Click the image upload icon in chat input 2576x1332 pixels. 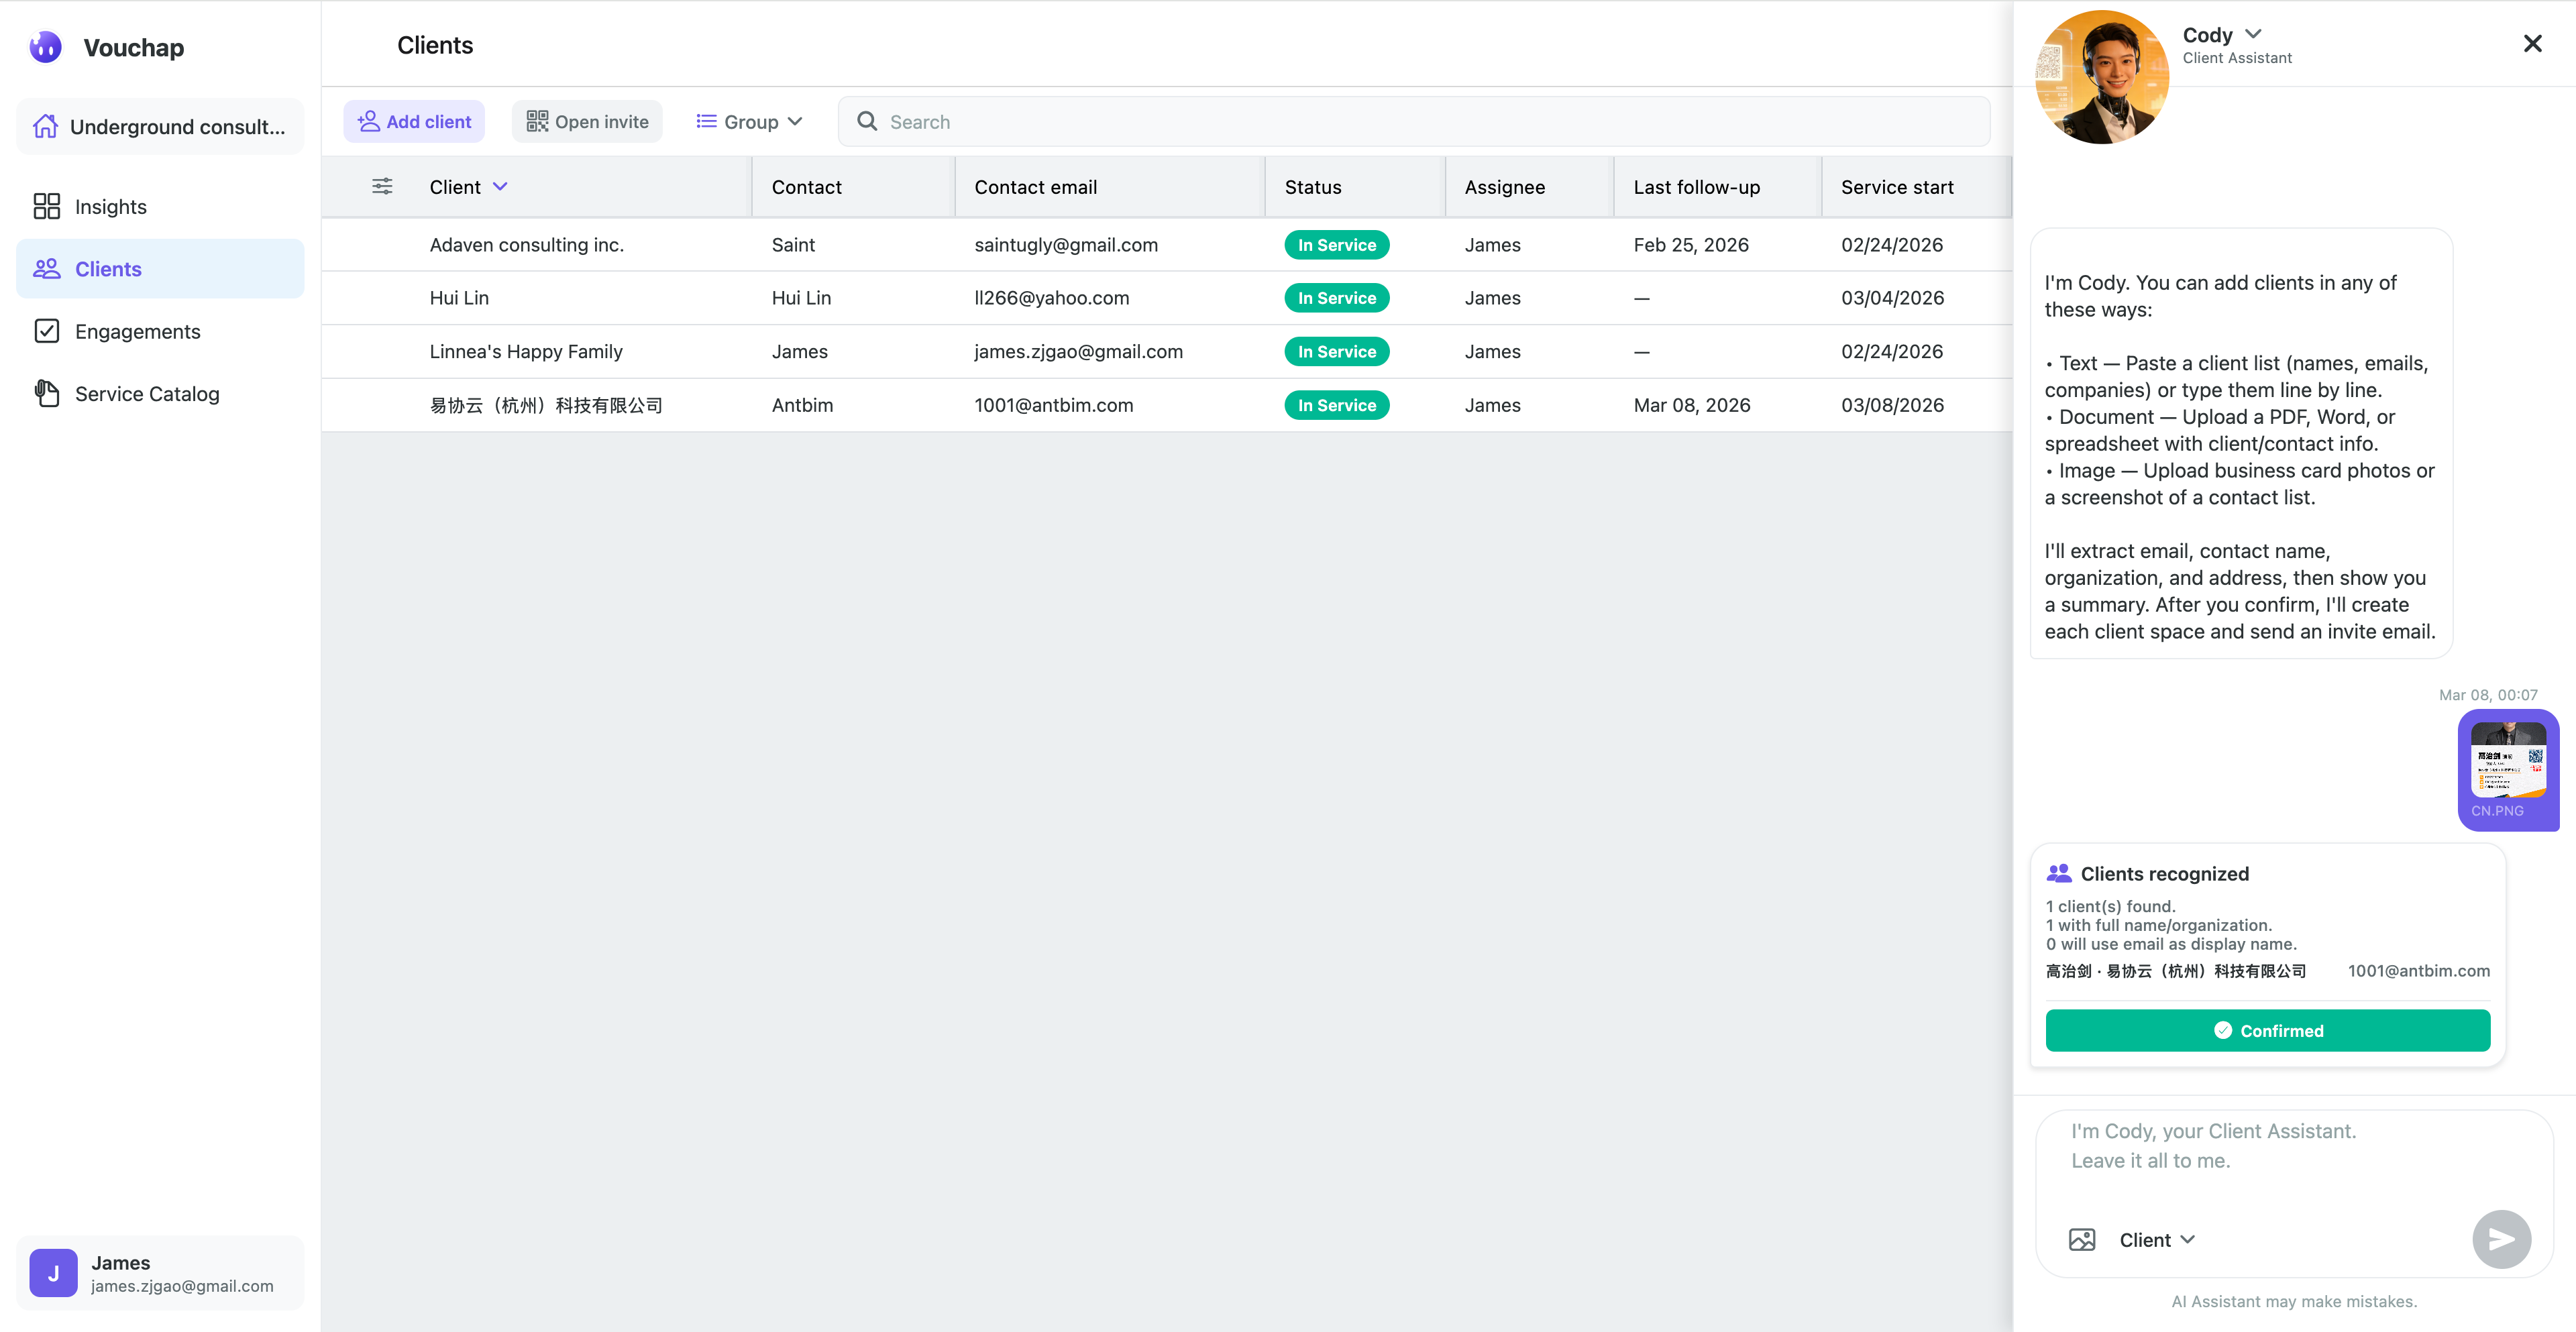pos(2082,1239)
